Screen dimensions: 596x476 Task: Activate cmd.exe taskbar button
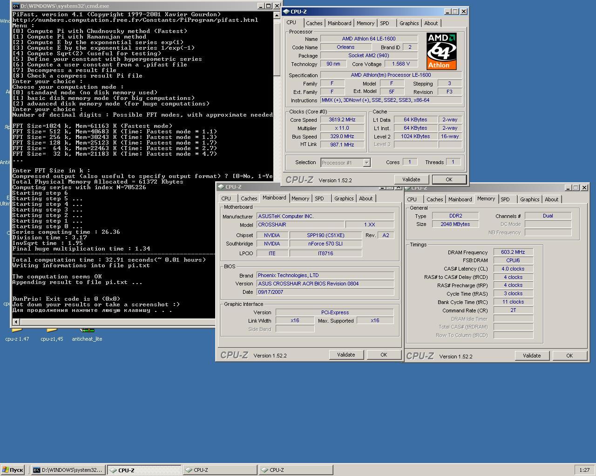pyautogui.click(x=68, y=470)
